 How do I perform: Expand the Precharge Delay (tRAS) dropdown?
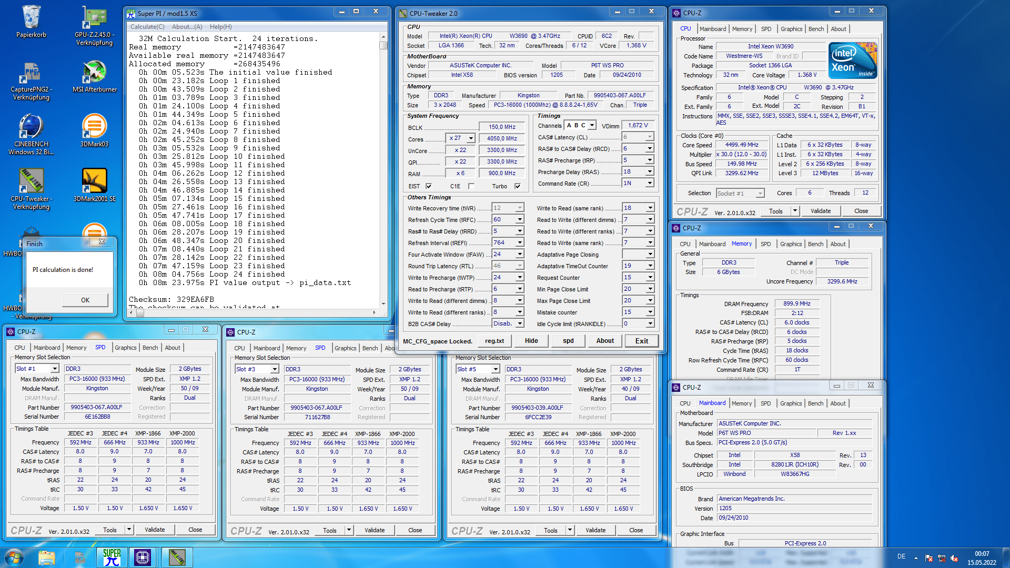click(650, 171)
